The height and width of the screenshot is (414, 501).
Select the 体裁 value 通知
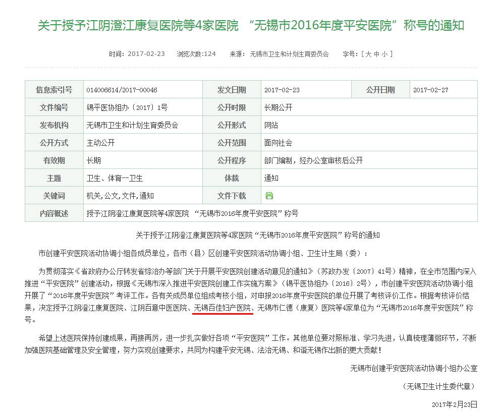click(x=271, y=178)
